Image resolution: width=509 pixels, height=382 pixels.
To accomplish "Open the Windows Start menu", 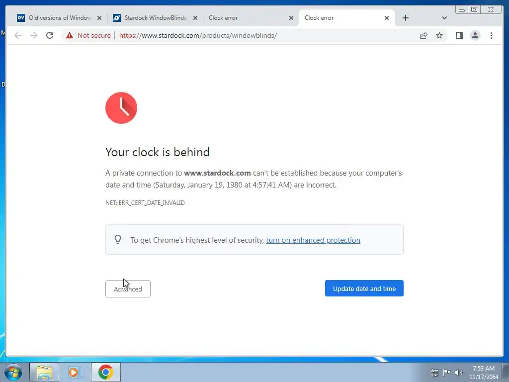I will (13, 372).
